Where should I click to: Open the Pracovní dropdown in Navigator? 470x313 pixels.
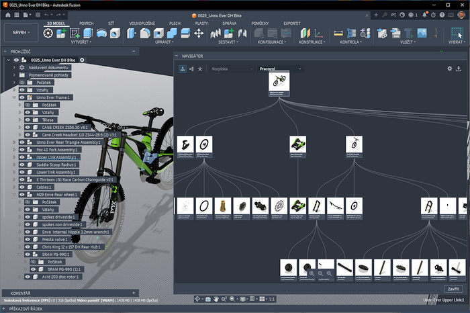[280, 69]
